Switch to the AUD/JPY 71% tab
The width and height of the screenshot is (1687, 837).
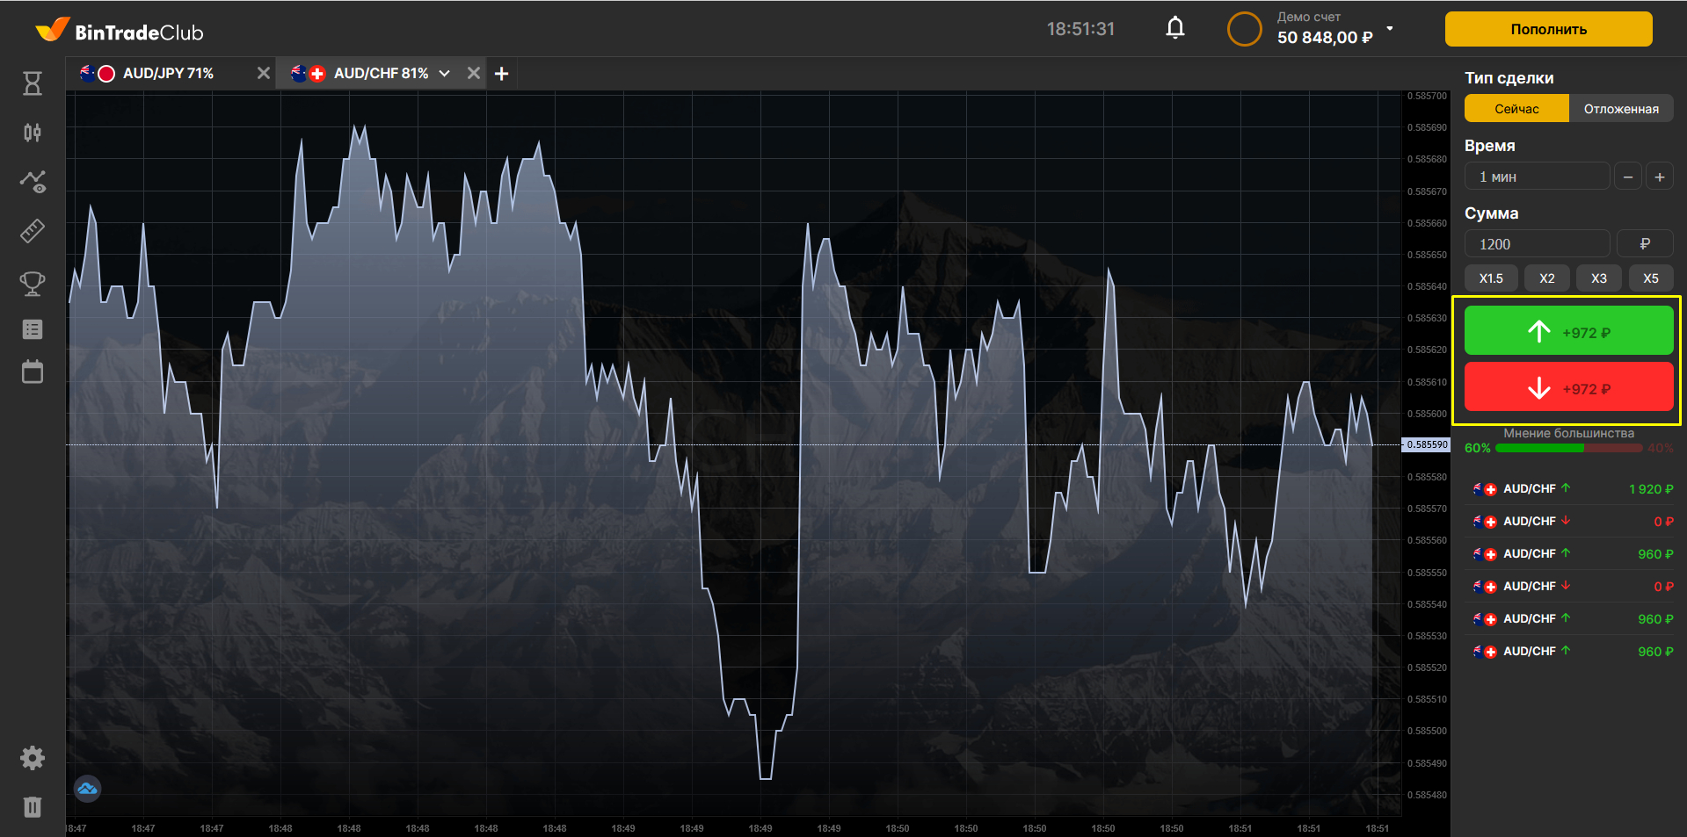click(x=167, y=74)
